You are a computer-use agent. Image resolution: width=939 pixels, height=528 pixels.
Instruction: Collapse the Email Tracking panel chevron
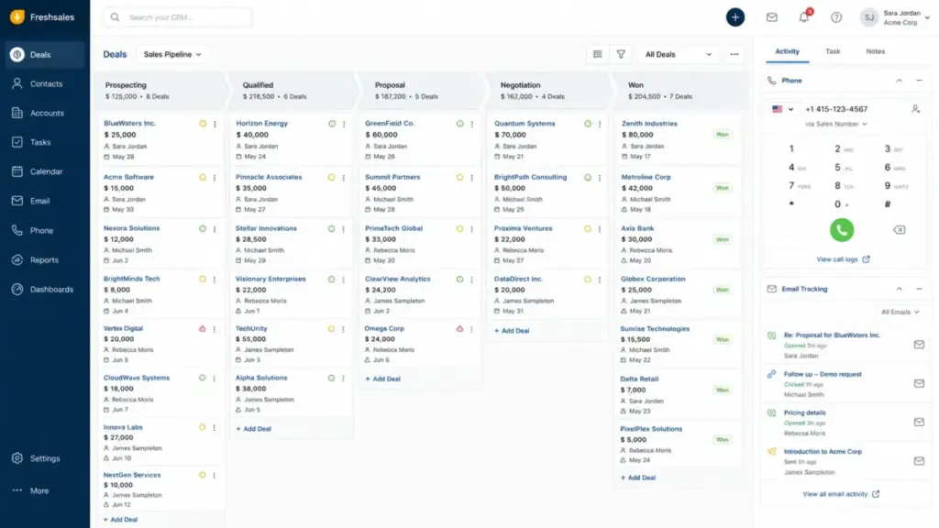coord(899,289)
